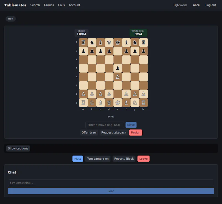Click the black bishop on f8

point(126,42)
